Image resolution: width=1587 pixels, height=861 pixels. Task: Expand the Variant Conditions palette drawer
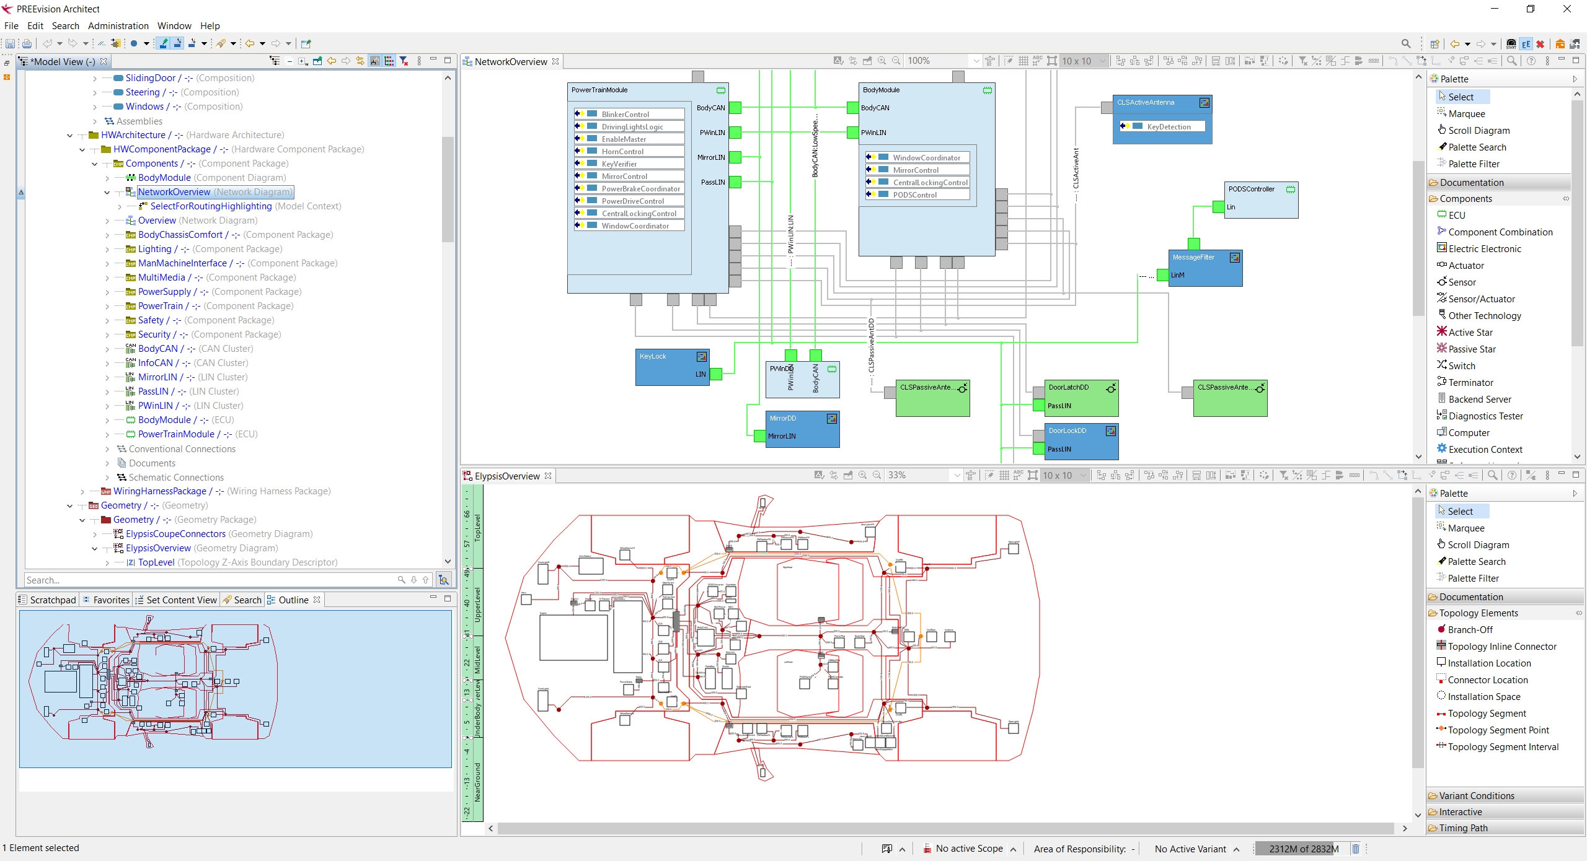(x=1505, y=795)
